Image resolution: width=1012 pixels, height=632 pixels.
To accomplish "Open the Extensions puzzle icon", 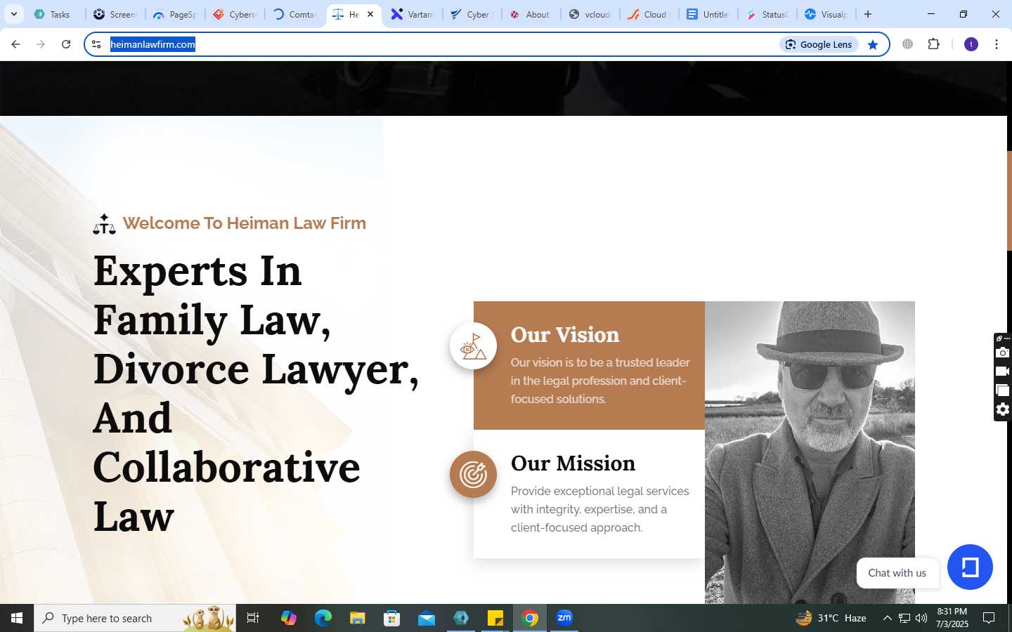I will click(933, 44).
